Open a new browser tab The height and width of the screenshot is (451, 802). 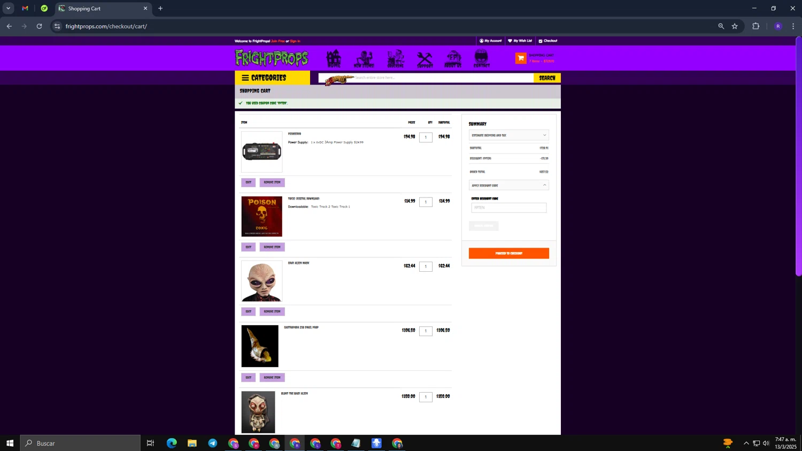click(x=160, y=9)
